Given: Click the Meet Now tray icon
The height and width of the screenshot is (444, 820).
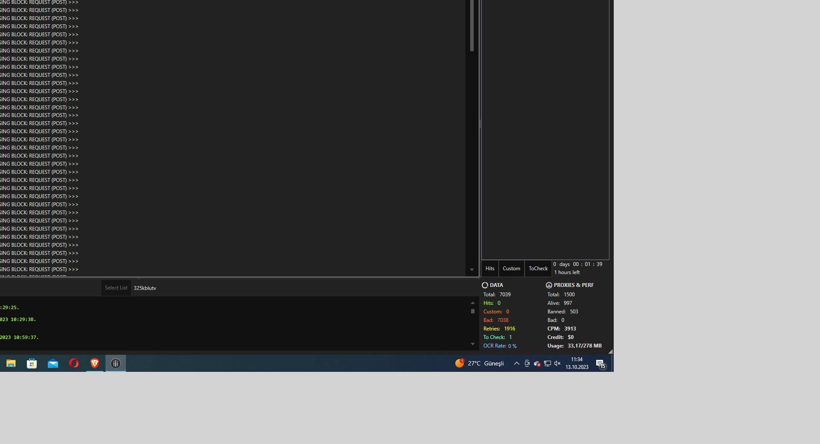Looking at the screenshot, I should pos(527,363).
